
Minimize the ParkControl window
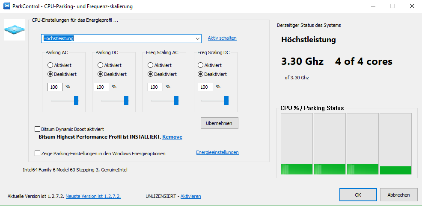(x=373, y=6)
